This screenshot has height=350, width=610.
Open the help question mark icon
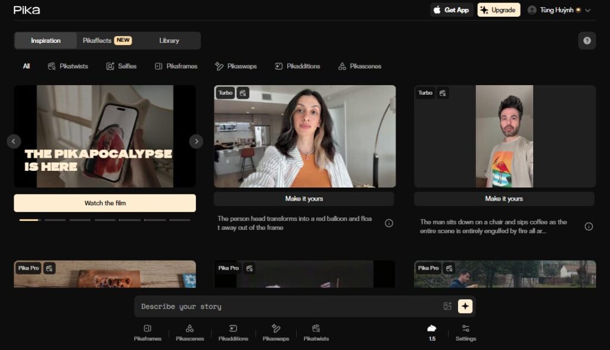(587, 40)
